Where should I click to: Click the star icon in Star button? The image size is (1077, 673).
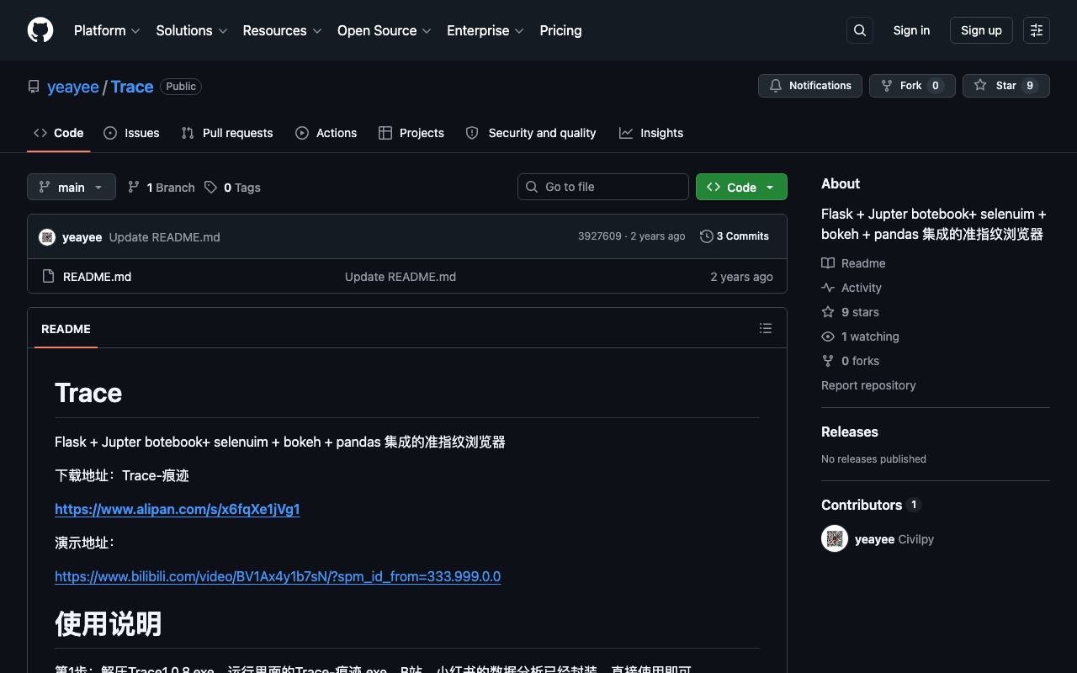pyautogui.click(x=980, y=86)
